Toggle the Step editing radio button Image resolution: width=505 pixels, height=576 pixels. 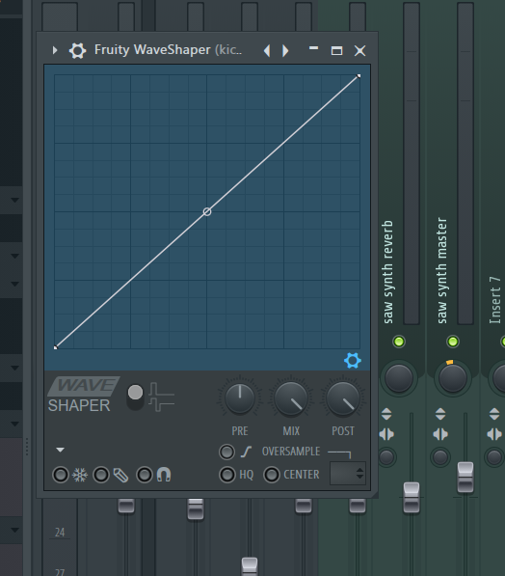pos(101,475)
